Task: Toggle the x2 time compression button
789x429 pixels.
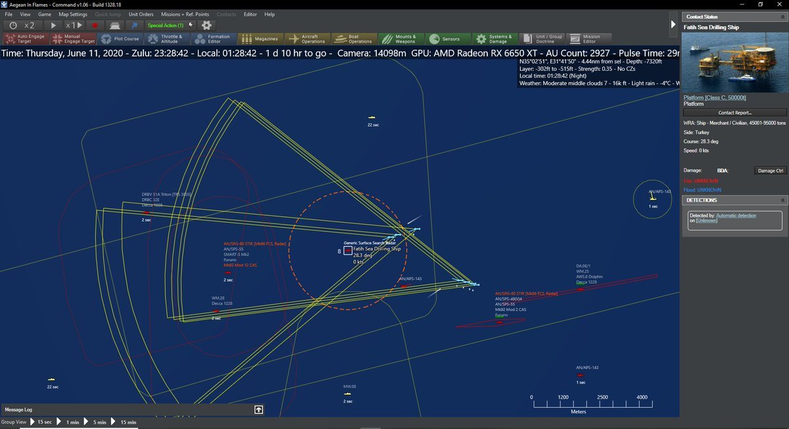Action: click(24, 25)
